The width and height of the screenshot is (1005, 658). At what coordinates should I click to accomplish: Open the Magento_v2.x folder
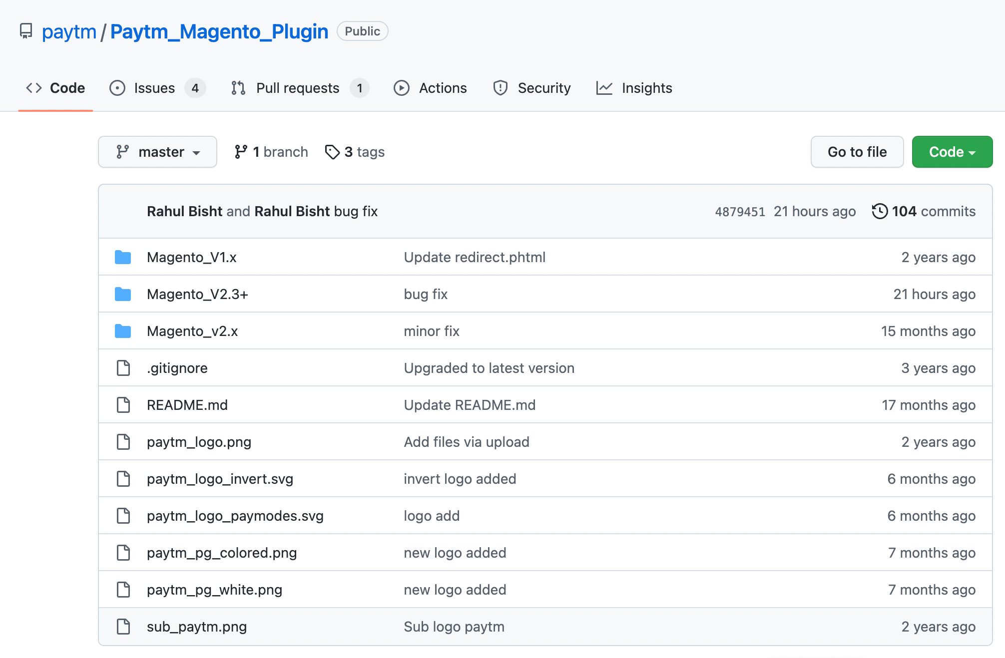(192, 331)
